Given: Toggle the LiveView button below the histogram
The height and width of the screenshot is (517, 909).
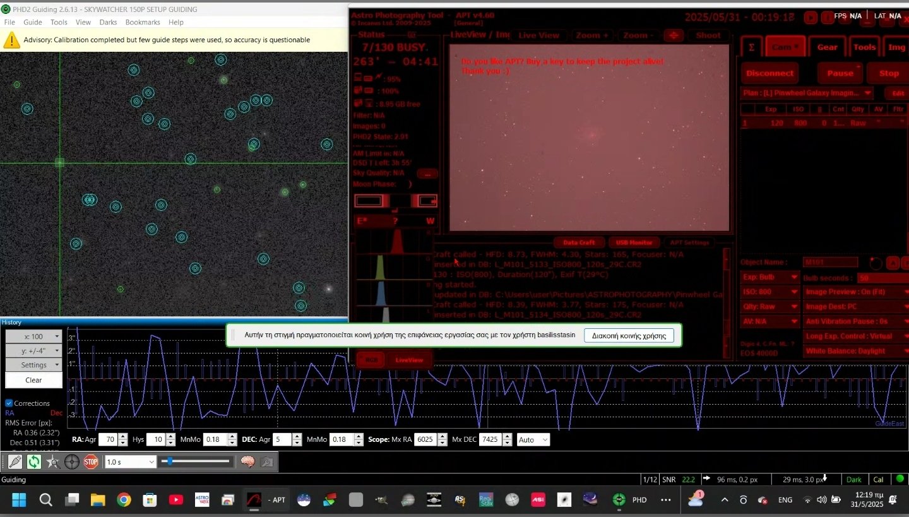Looking at the screenshot, I should click(x=409, y=360).
